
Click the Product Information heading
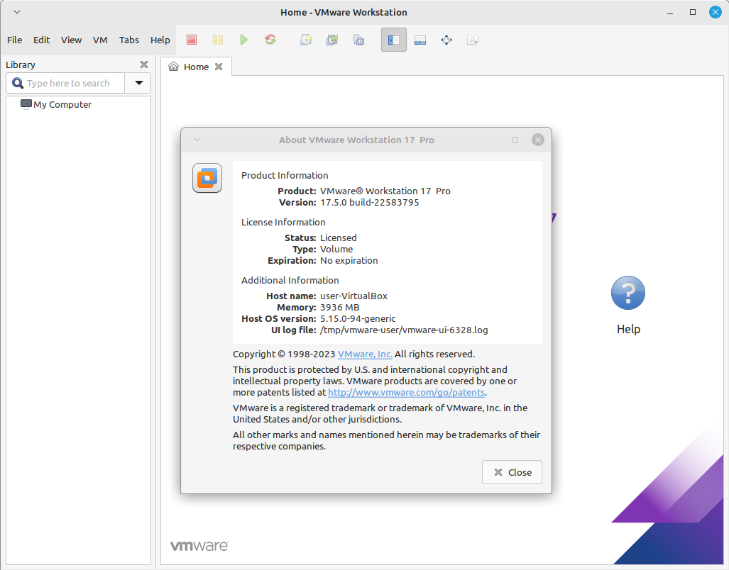click(x=285, y=175)
